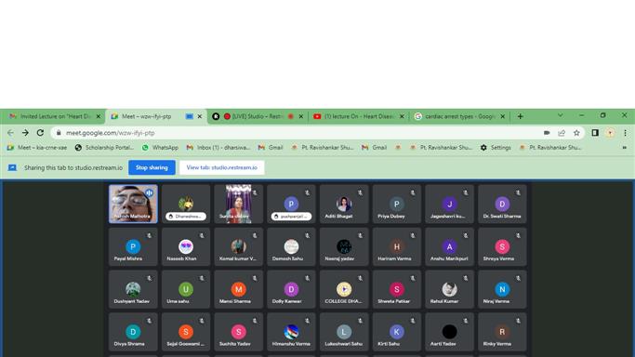Open the Chrome profile avatar

[610, 133]
